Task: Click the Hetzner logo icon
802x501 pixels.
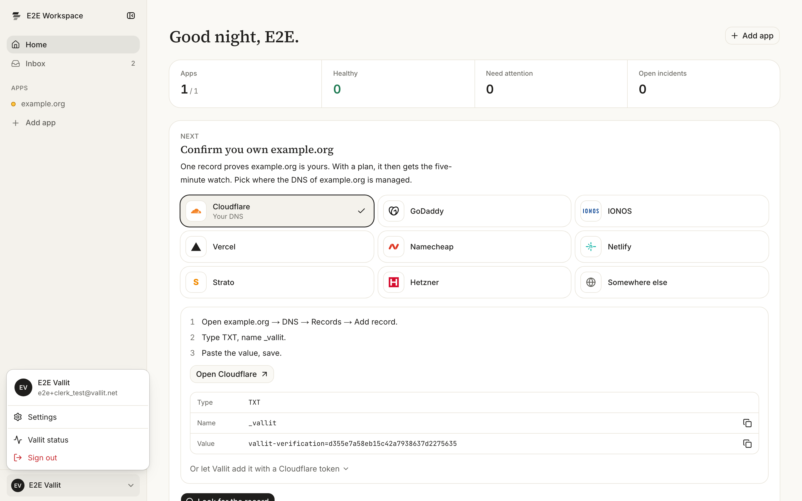Action: tap(393, 282)
